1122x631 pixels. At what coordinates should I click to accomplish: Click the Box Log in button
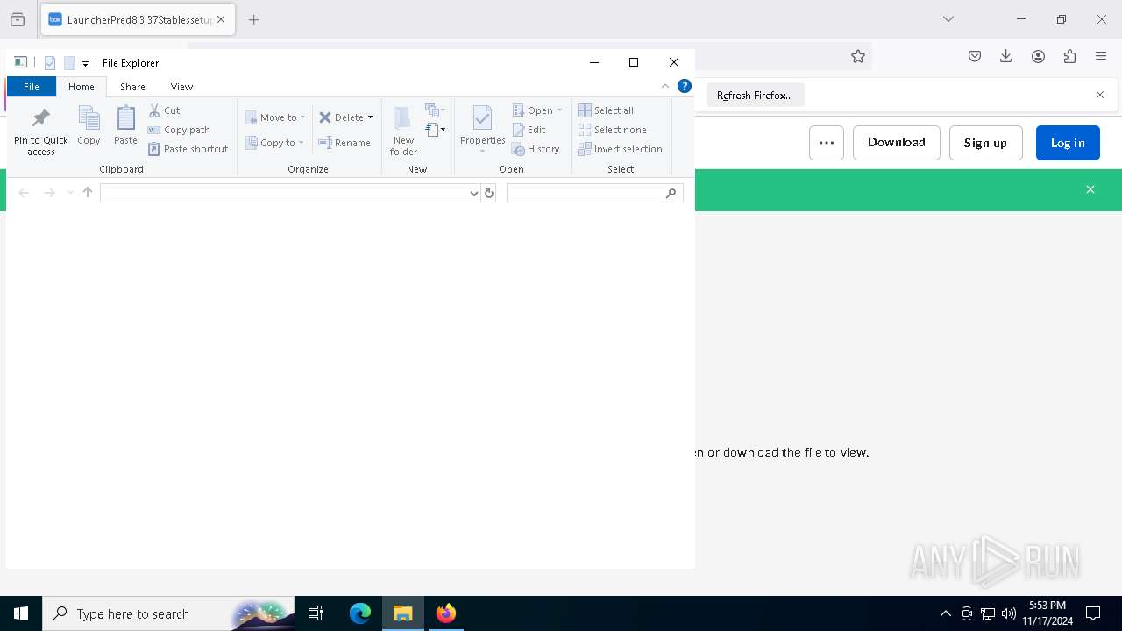[x=1068, y=143]
